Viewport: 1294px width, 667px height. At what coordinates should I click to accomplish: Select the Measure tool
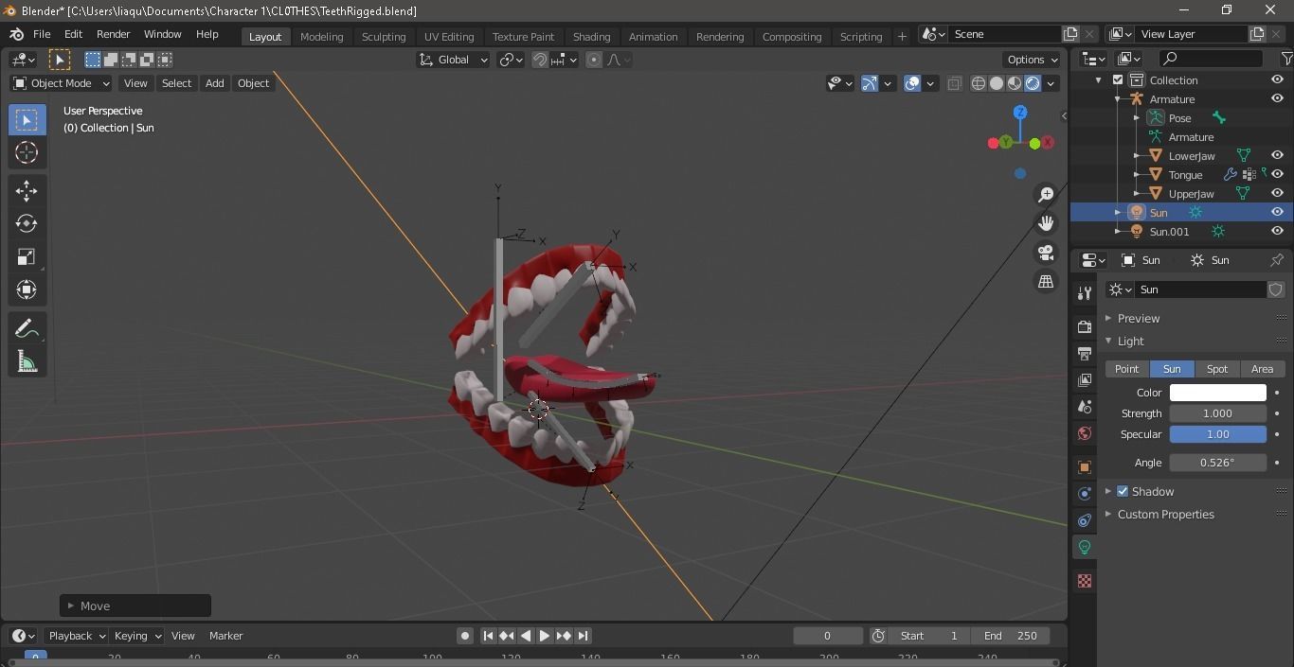coord(27,360)
